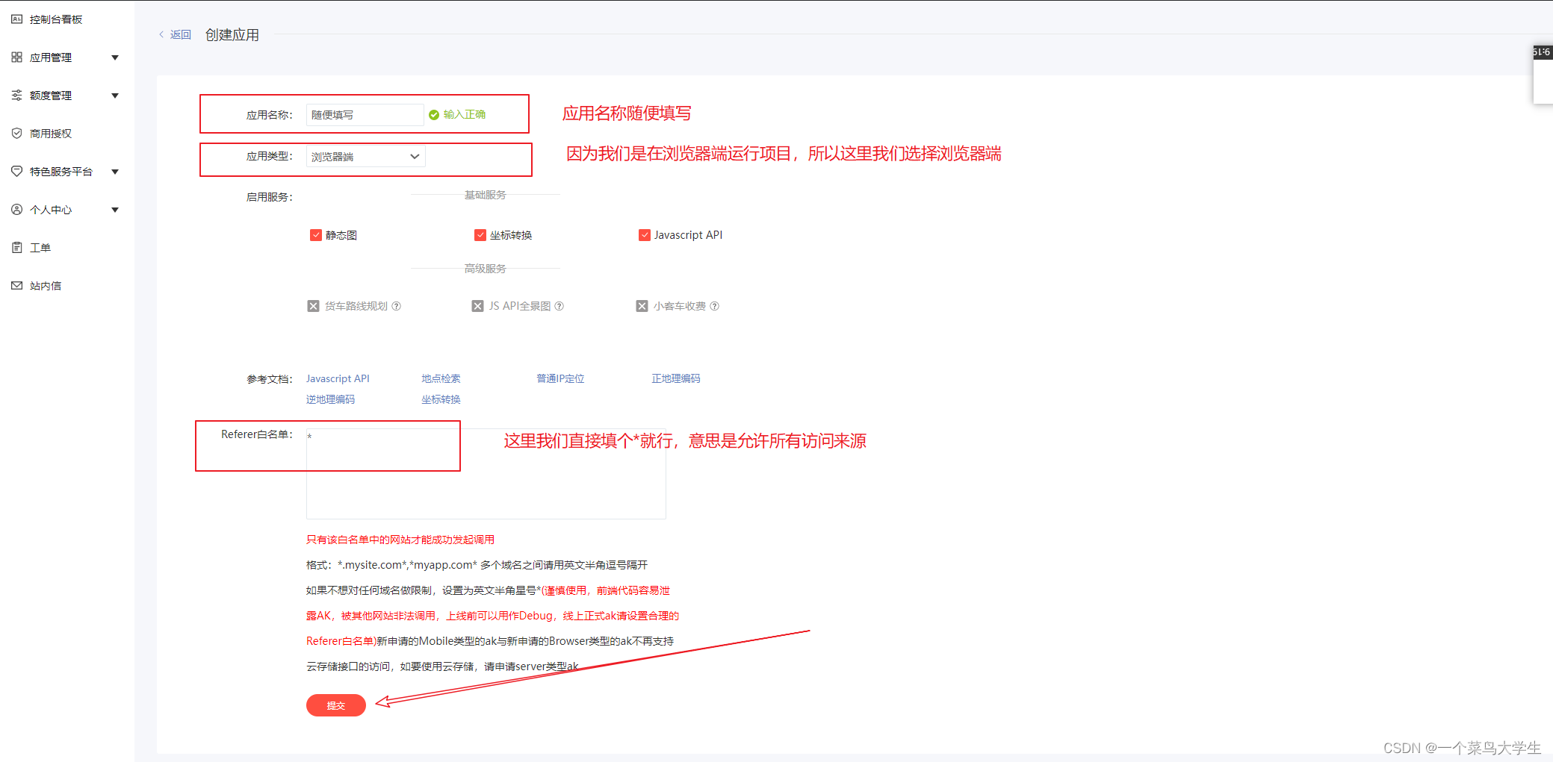The image size is (1553, 762).
Task: Open the 逆地理编码 doc link
Action: (x=330, y=399)
